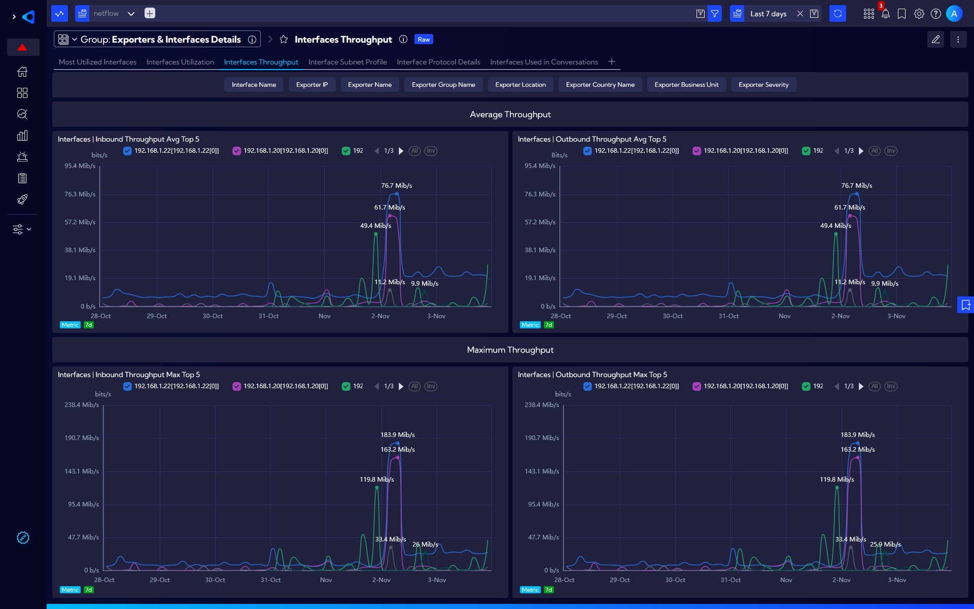The height and width of the screenshot is (609, 974).
Task: Click the filter funnel icon
Action: [715, 14]
